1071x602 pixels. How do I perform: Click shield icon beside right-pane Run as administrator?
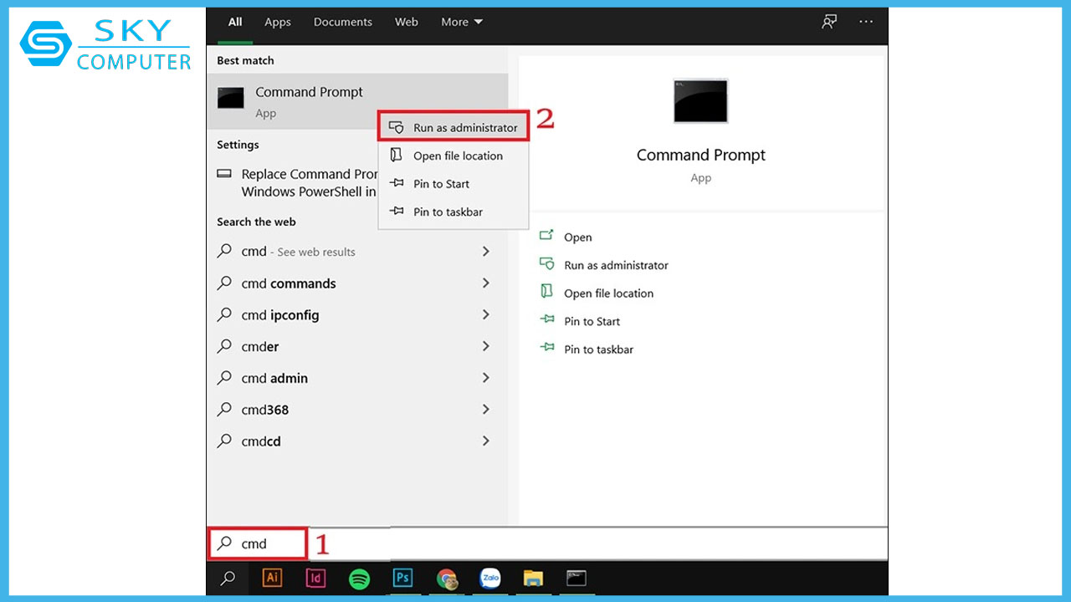click(547, 264)
